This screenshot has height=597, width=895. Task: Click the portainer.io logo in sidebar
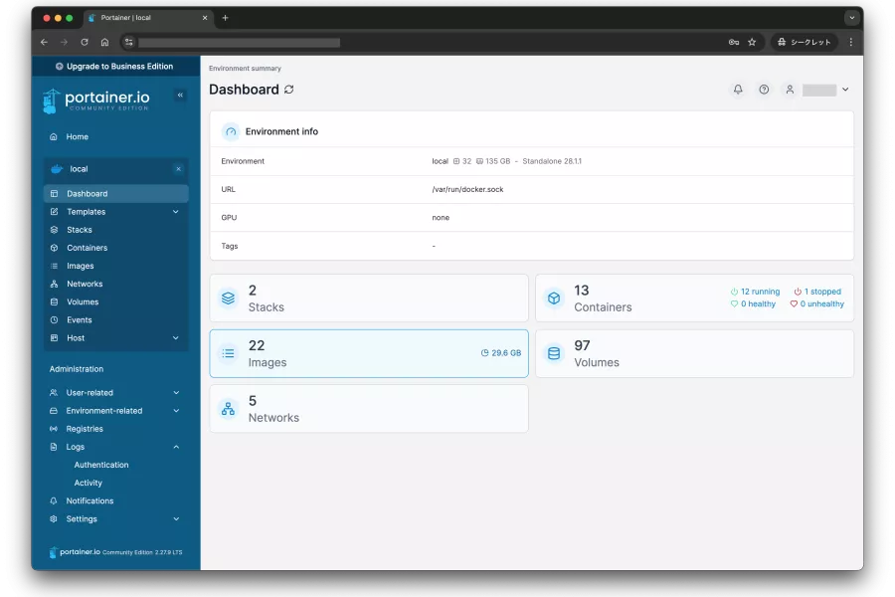click(x=96, y=100)
